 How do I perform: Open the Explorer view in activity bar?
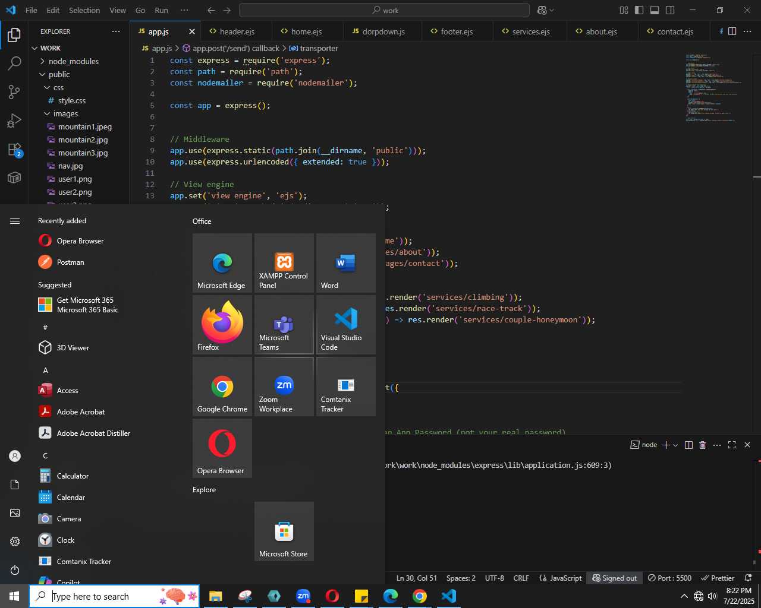[x=14, y=35]
